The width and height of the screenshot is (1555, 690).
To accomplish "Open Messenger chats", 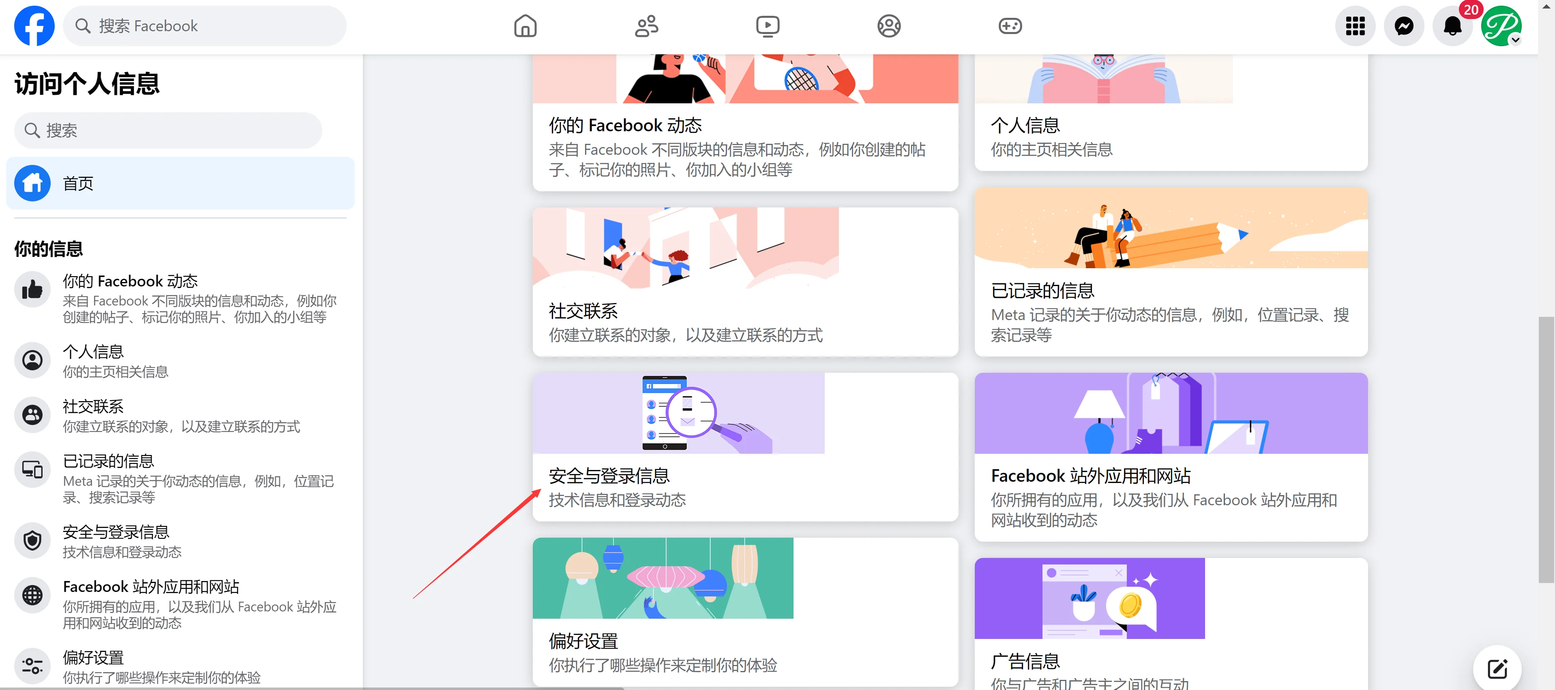I will (x=1404, y=26).
